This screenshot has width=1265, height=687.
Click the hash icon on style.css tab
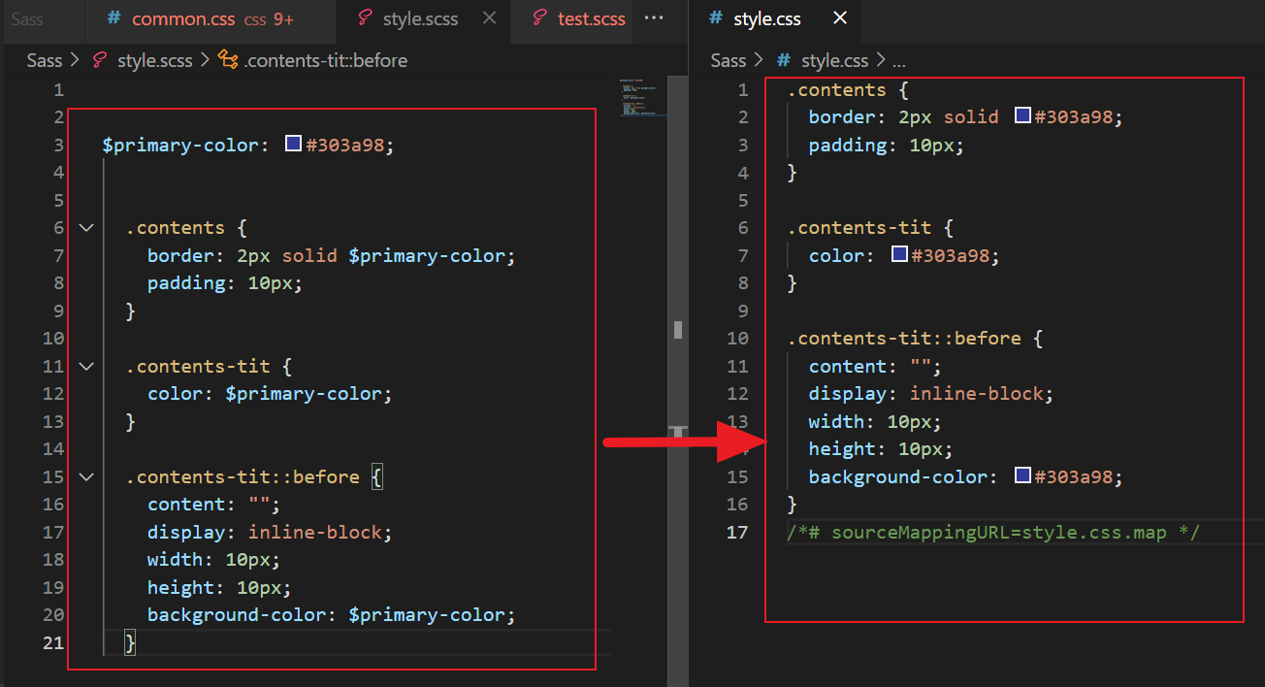(716, 18)
